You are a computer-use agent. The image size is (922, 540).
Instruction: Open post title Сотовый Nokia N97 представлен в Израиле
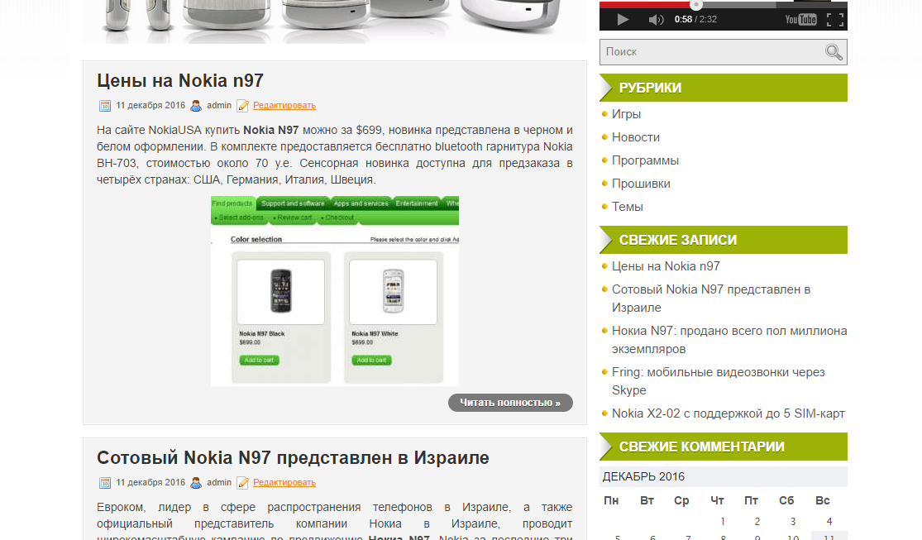293,457
